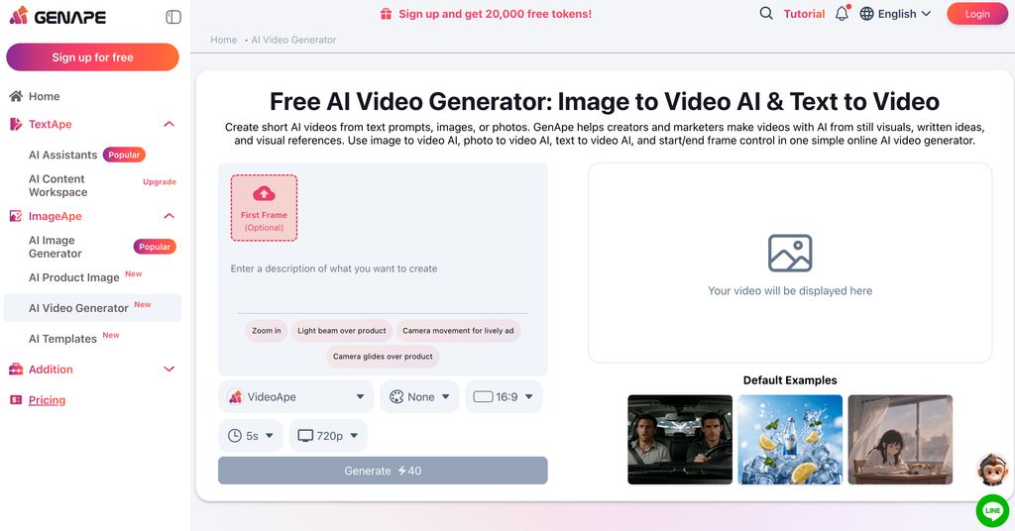Select Camera glides over product chip
This screenshot has height=531, width=1015.
[383, 357]
